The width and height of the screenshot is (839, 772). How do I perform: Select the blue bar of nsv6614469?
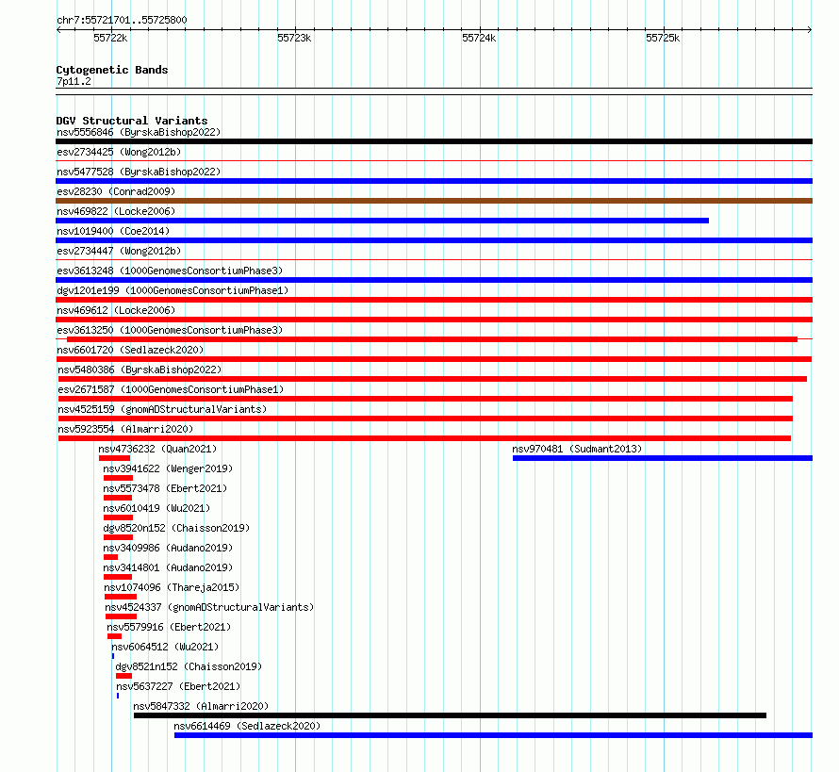[x=493, y=735]
